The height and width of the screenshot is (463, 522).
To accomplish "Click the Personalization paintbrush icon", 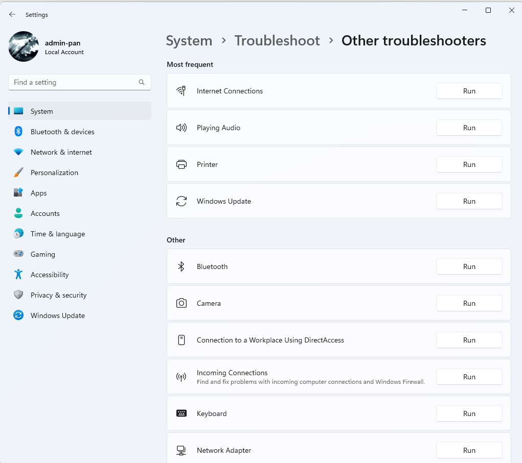I will pos(18,173).
